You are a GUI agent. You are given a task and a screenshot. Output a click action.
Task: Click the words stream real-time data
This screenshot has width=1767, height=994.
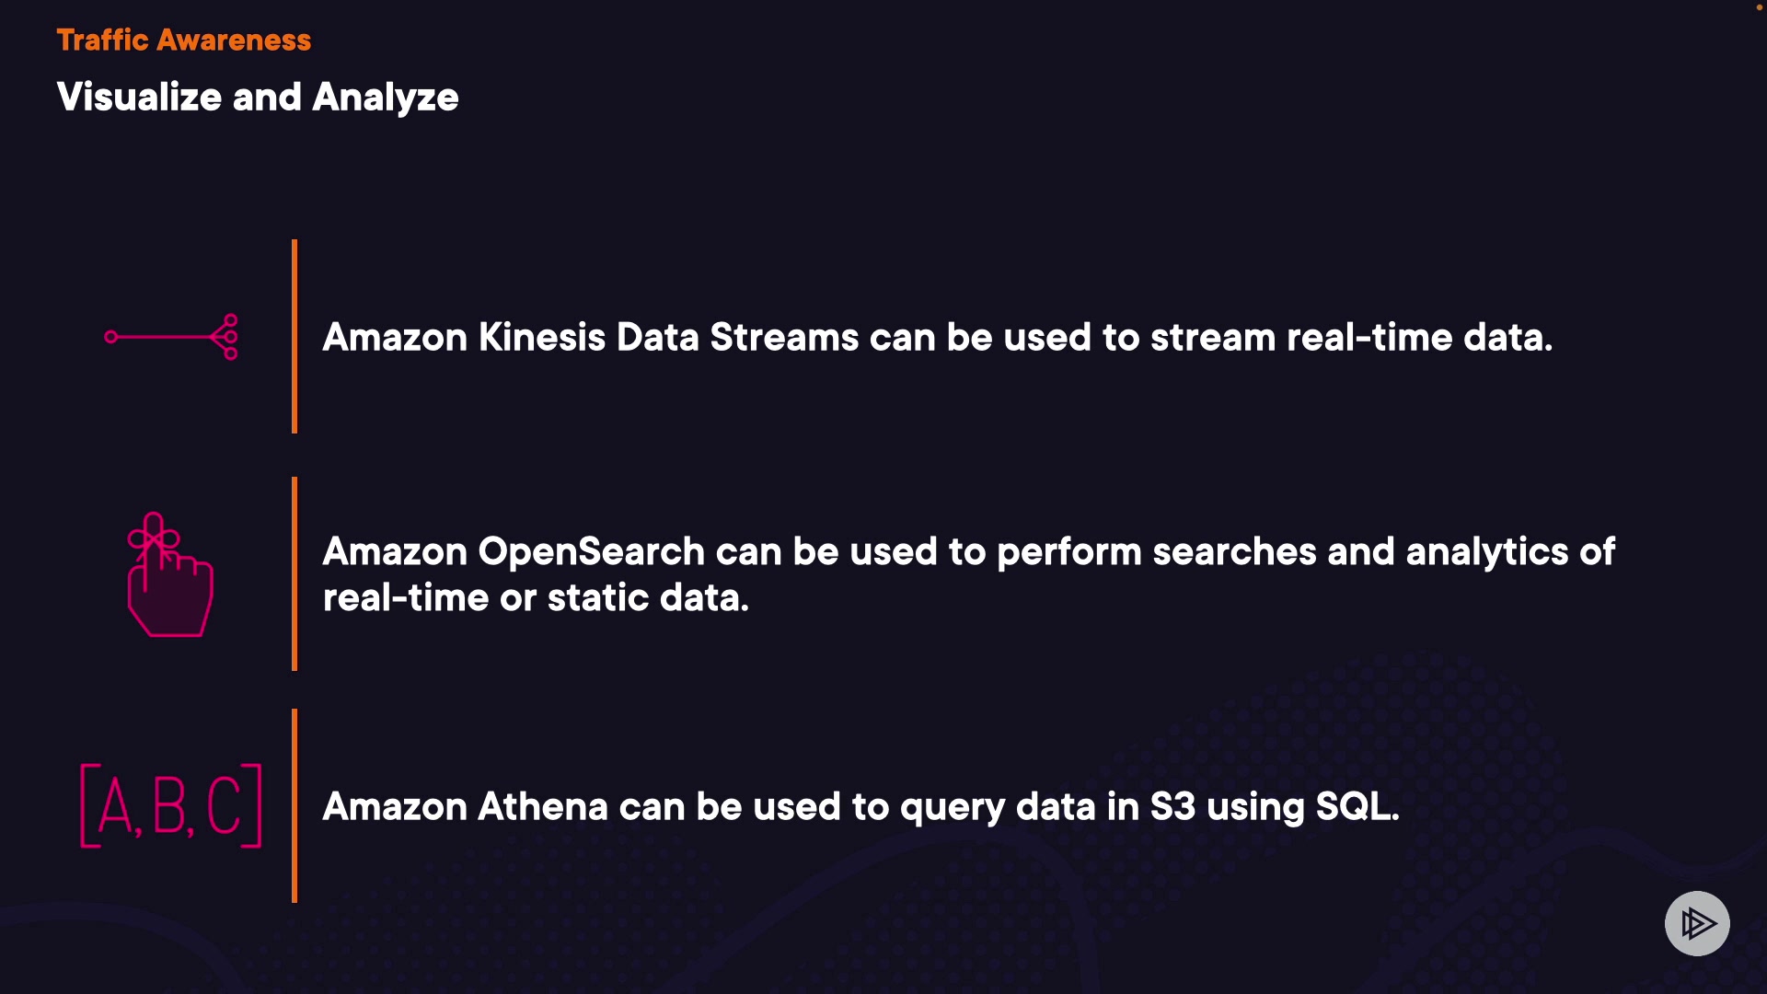point(1350,337)
